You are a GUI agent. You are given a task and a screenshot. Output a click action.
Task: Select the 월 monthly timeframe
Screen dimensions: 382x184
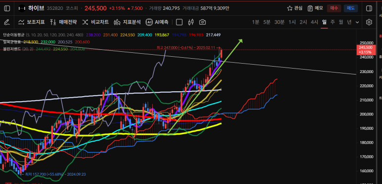(x=341, y=22)
